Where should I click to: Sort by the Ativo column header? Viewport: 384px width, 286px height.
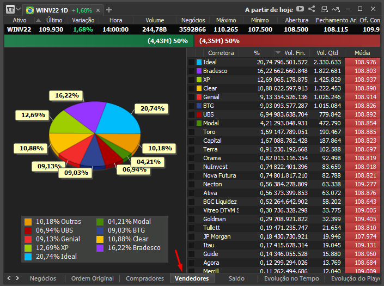click(20, 20)
